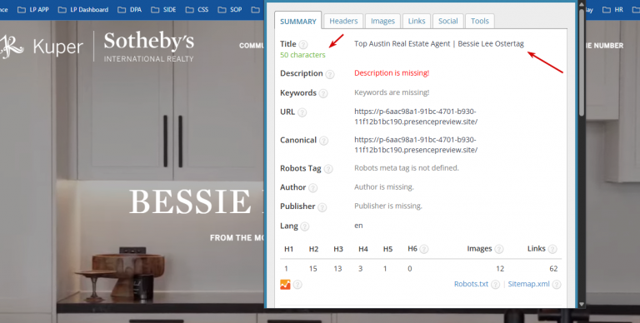Screen dimensions: 640x323
Task: Click the help icon next to Images count
Action: coord(499,249)
